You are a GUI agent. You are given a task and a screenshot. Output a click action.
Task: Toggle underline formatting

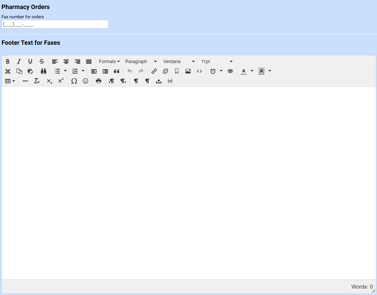click(x=30, y=62)
